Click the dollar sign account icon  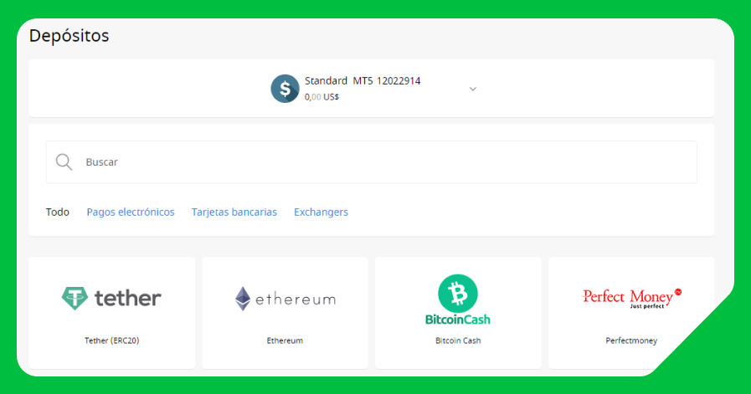[285, 89]
